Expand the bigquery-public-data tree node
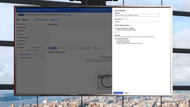 [18, 58]
